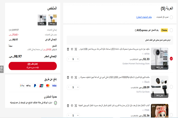Image resolution: width=178 pixels, height=118 pixels.
Task: Add the PINK baby toy to wishlist
Action: [x=72, y=106]
